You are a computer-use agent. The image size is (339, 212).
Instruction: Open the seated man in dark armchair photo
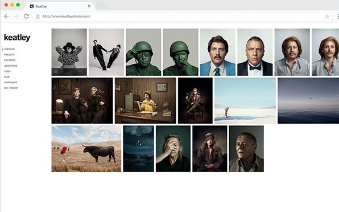click(195, 101)
